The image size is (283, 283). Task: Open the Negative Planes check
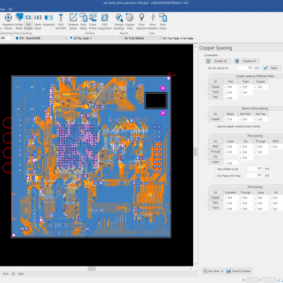click(x=8, y=22)
